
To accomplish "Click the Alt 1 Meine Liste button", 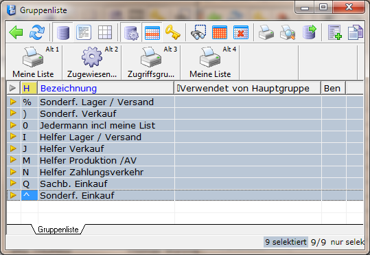I will pyautogui.click(x=34, y=62).
